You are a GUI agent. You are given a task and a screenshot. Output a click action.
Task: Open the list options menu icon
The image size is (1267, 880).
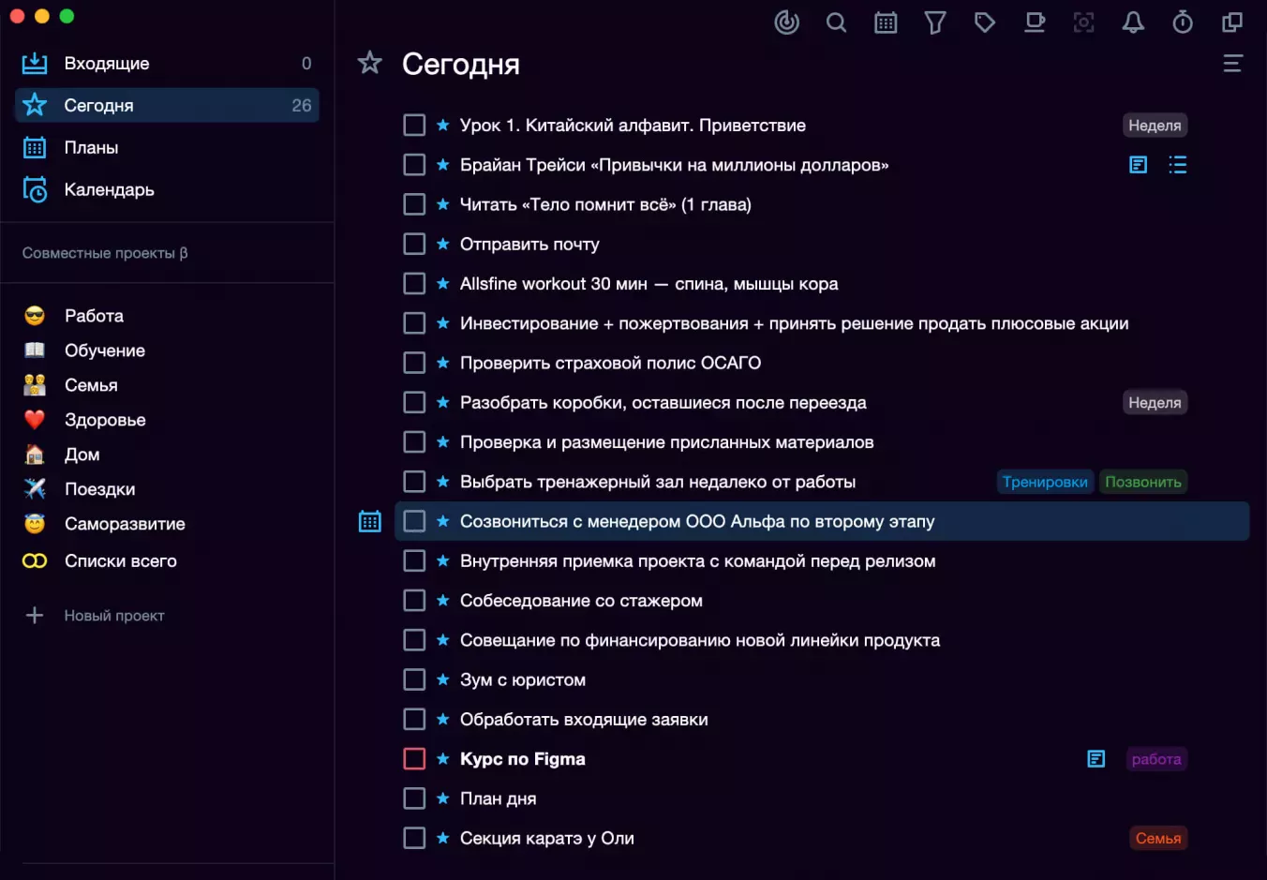click(1233, 64)
